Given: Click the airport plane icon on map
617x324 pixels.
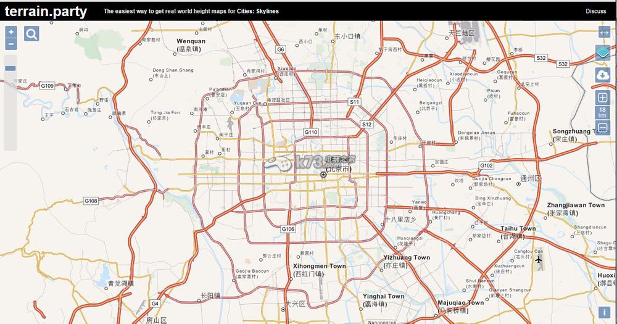Looking at the screenshot, I should [x=539, y=259].
